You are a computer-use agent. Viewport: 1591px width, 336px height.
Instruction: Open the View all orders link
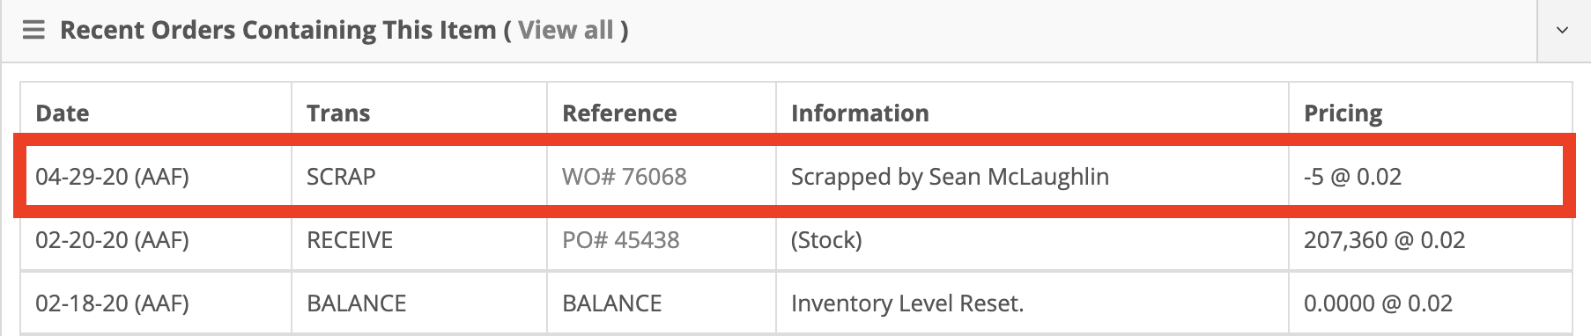(x=566, y=30)
